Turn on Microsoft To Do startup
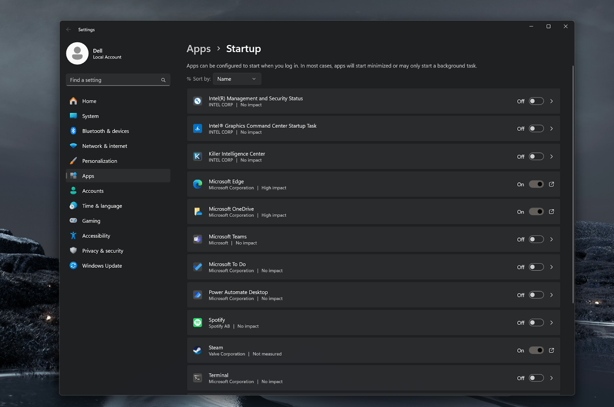 [x=536, y=267]
